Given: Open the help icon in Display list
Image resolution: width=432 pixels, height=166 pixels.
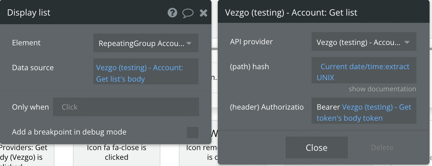Looking at the screenshot, I should [172, 13].
